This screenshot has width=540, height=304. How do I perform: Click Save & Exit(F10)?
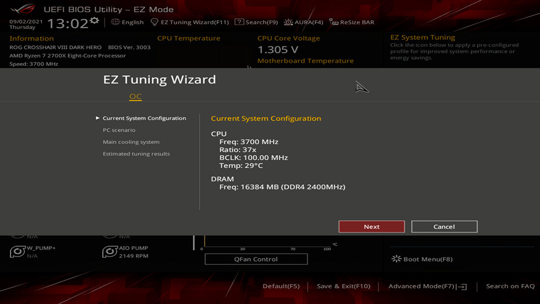tap(343, 286)
